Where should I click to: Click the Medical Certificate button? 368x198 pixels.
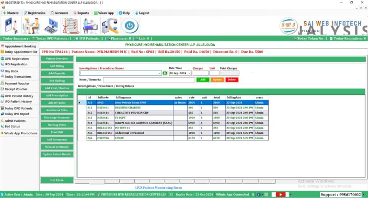point(57,147)
